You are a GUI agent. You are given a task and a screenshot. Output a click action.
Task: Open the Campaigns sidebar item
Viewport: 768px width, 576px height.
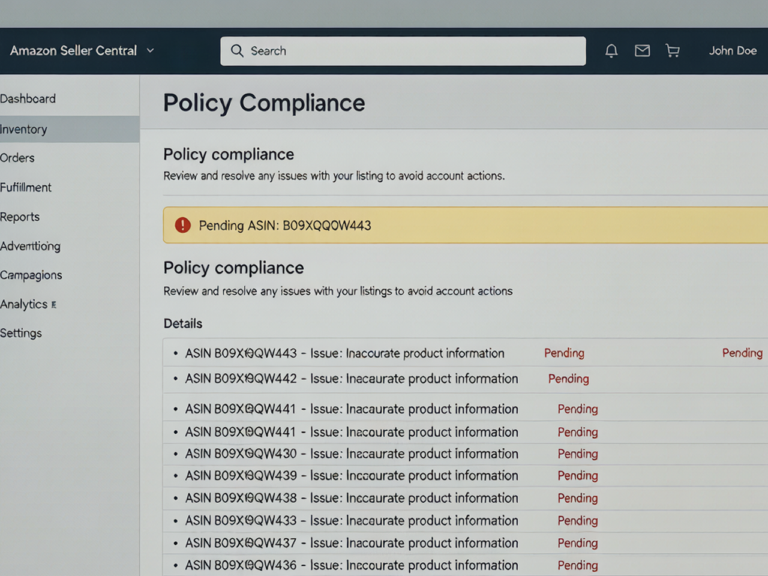(31, 275)
